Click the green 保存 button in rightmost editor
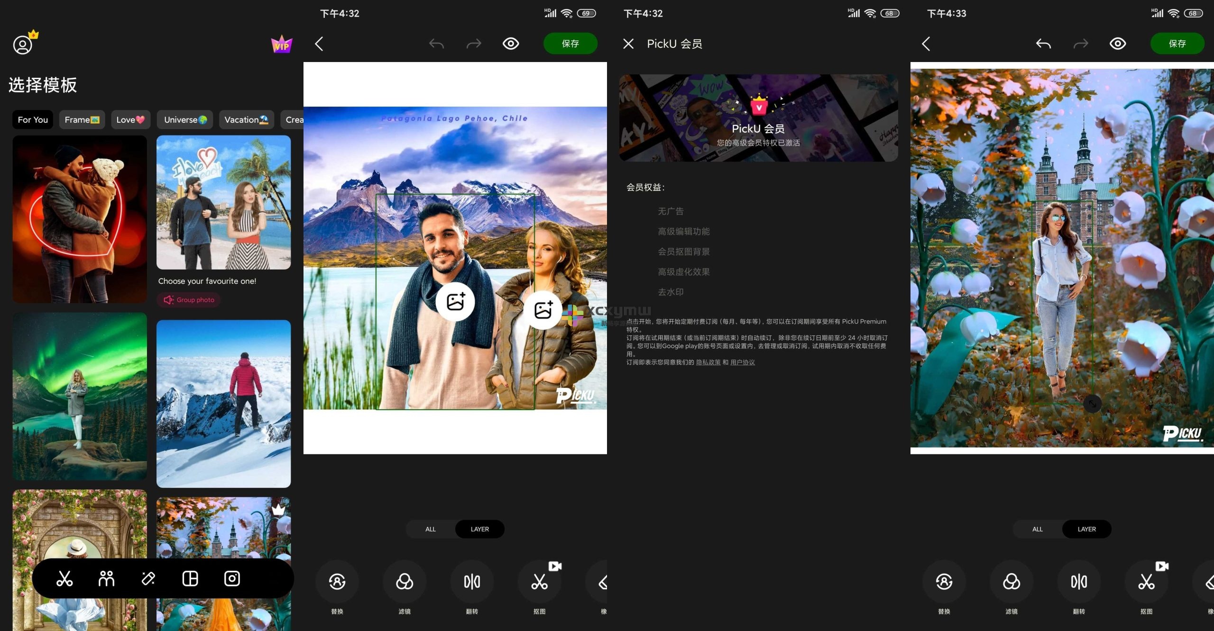Screen dimensions: 1214x631 click(x=1177, y=44)
